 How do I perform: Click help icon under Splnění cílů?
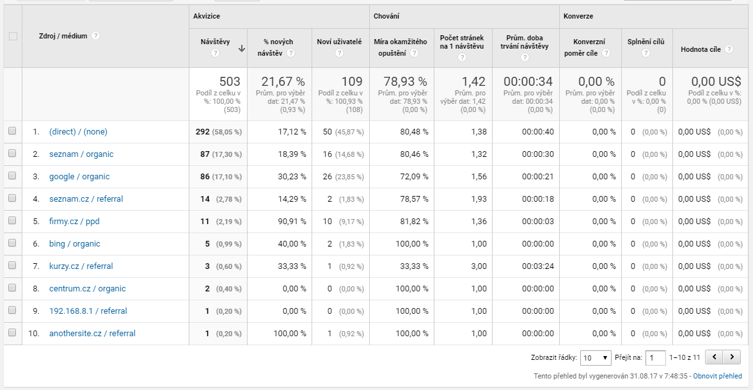(646, 53)
